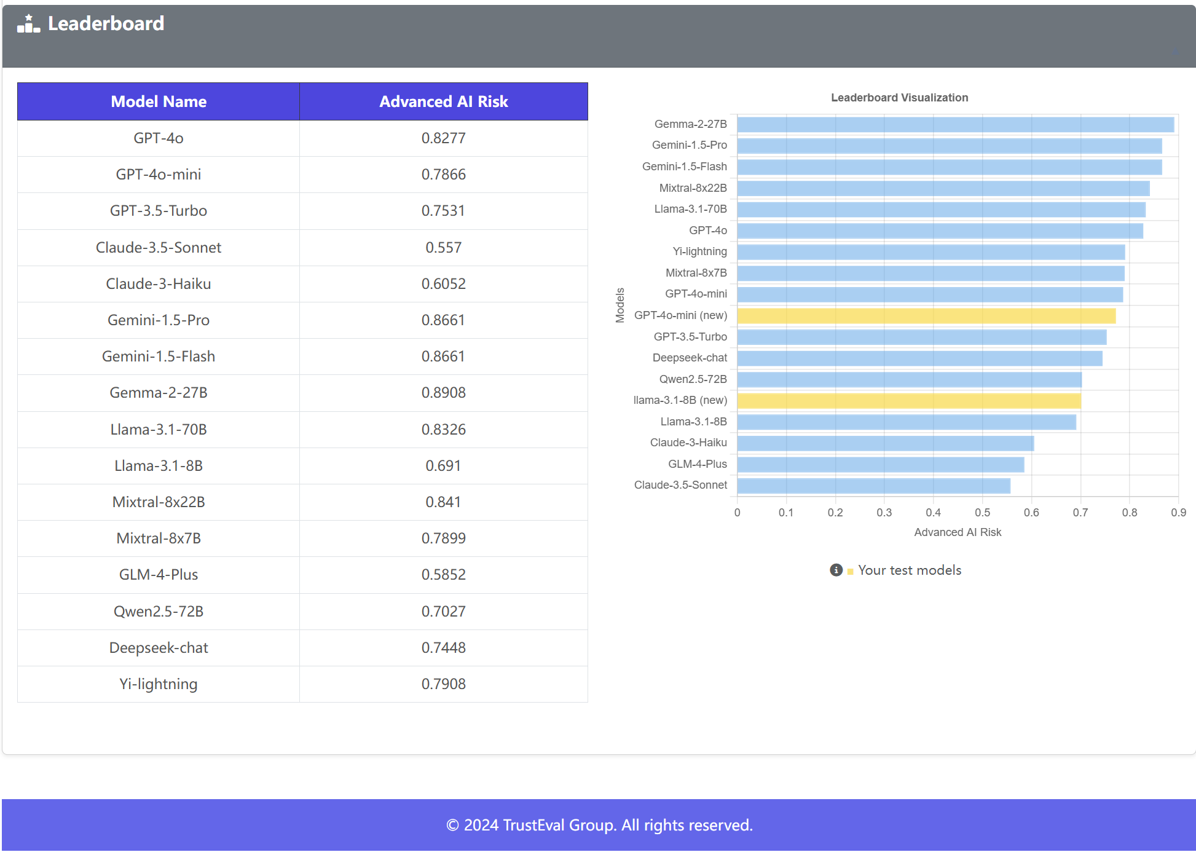This screenshot has height=852, width=1196.
Task: Select Claude-3.5-Sonnet in the table
Action: point(159,247)
